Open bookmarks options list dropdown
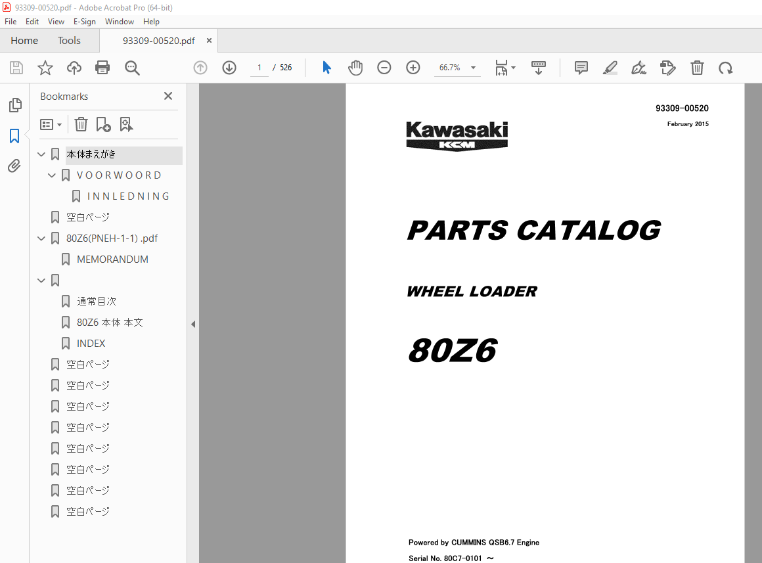This screenshot has height=563, width=762. tap(51, 125)
